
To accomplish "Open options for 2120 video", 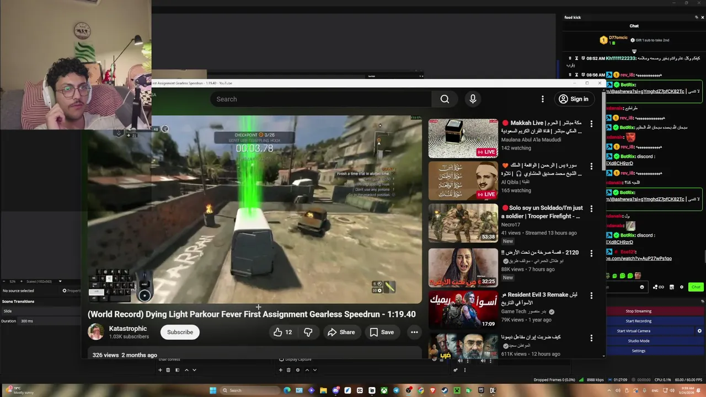I will 591,253.
